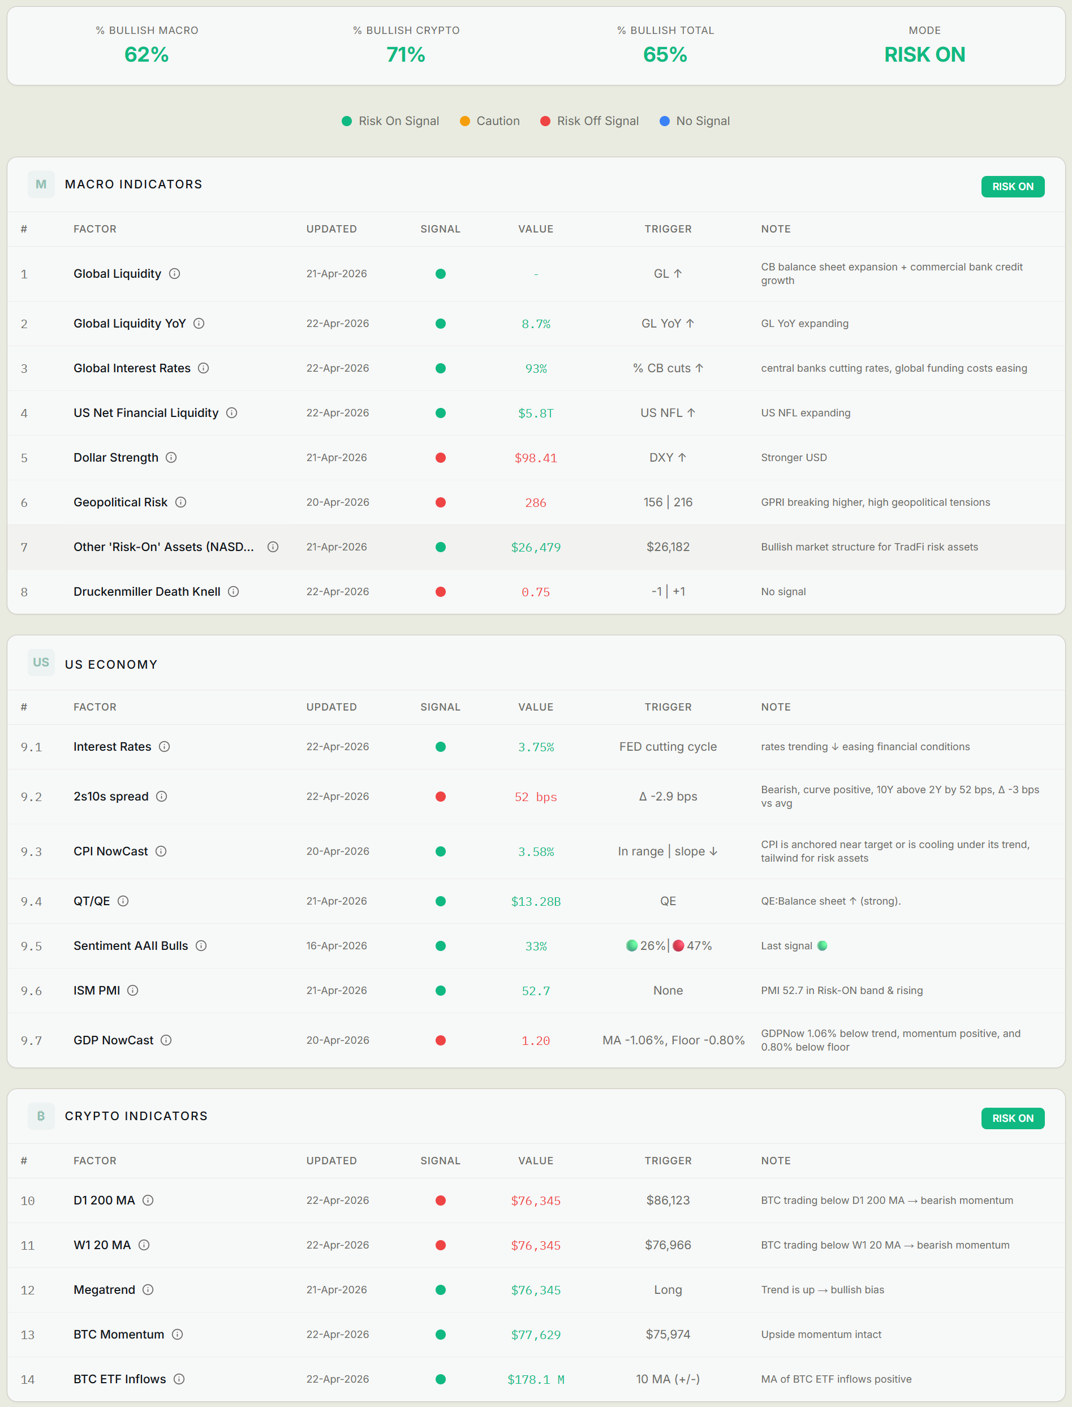Viewport: 1072px width, 1407px height.
Task: Select the Druckenmiller Death Knell factor name
Action: pos(147,592)
